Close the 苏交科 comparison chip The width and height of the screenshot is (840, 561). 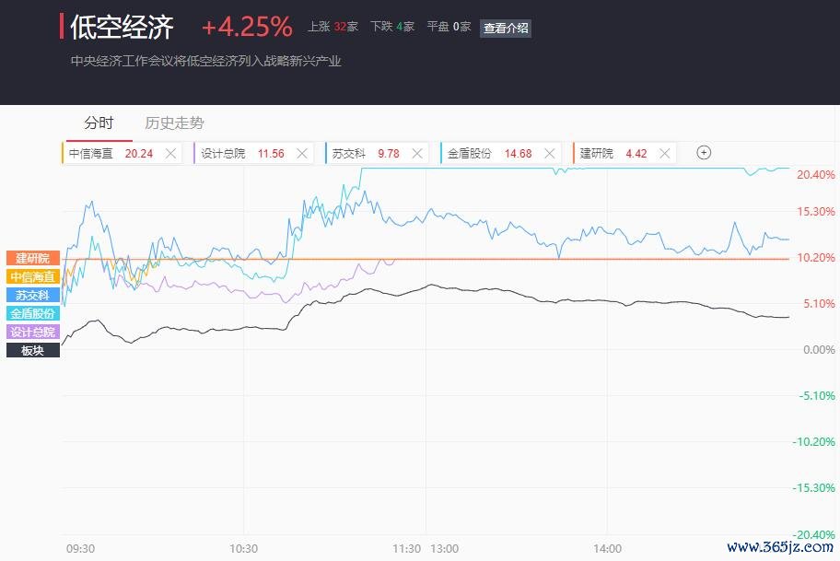[x=417, y=154]
